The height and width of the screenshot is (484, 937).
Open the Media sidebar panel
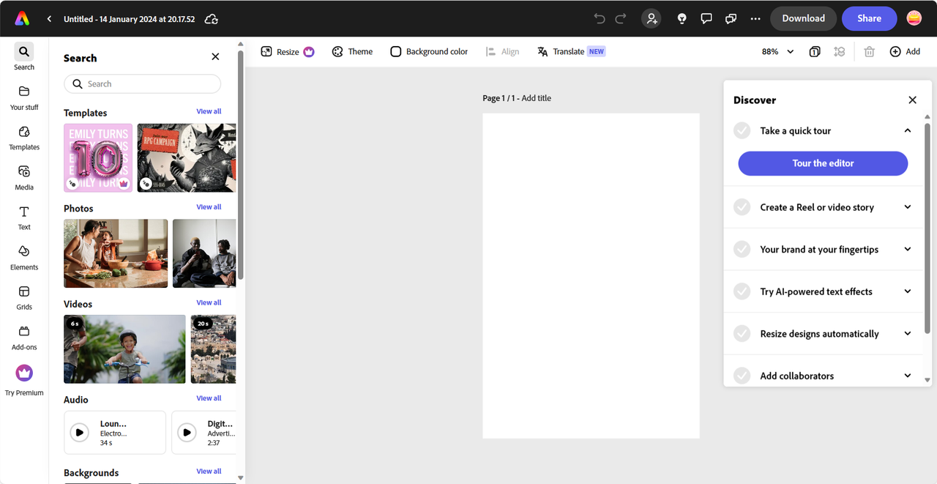[24, 178]
